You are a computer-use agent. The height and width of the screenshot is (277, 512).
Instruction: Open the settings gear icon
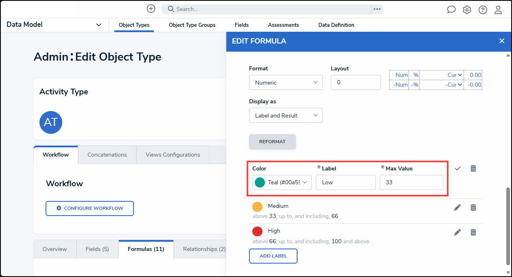click(467, 10)
